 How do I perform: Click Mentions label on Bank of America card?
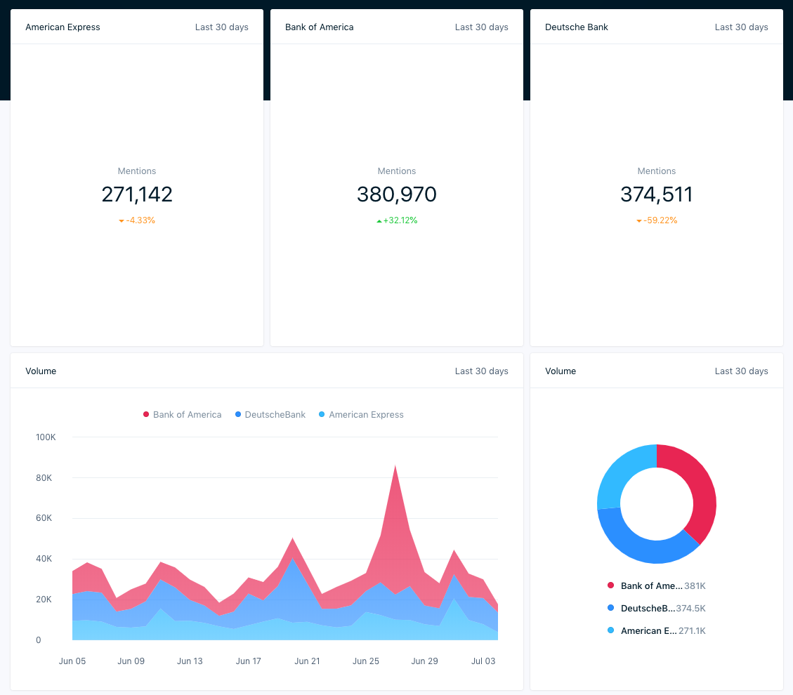click(x=396, y=171)
